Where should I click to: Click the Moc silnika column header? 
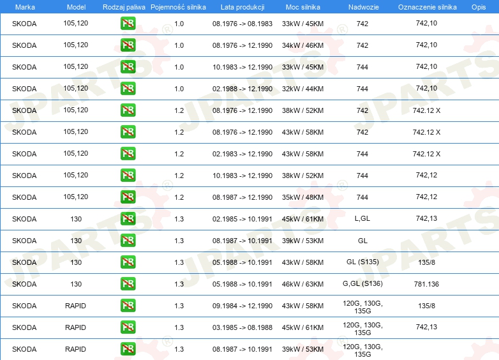(302, 7)
